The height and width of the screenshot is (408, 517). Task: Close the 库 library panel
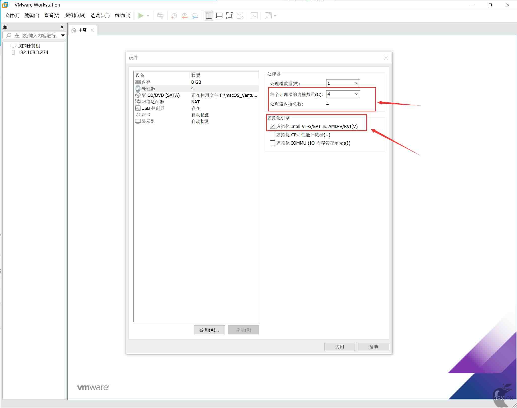[x=62, y=27]
